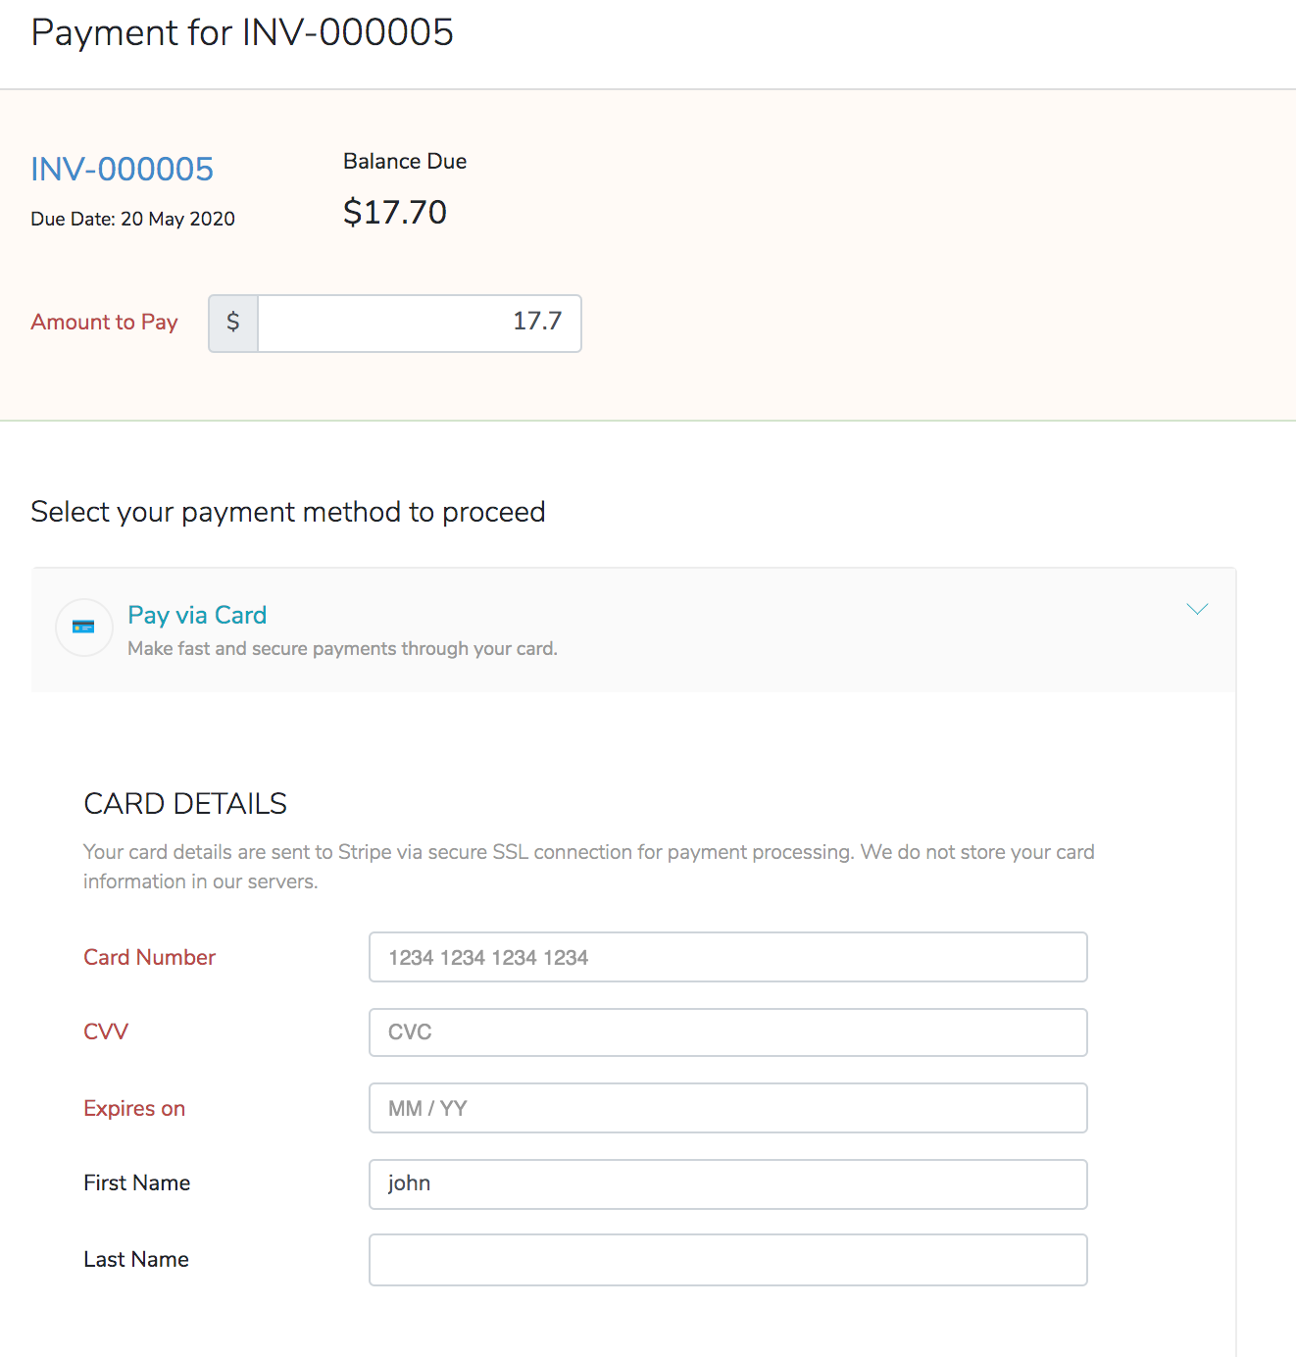Image resolution: width=1296 pixels, height=1357 pixels.
Task: Focus the empty Last Name field
Action: (x=726, y=1259)
